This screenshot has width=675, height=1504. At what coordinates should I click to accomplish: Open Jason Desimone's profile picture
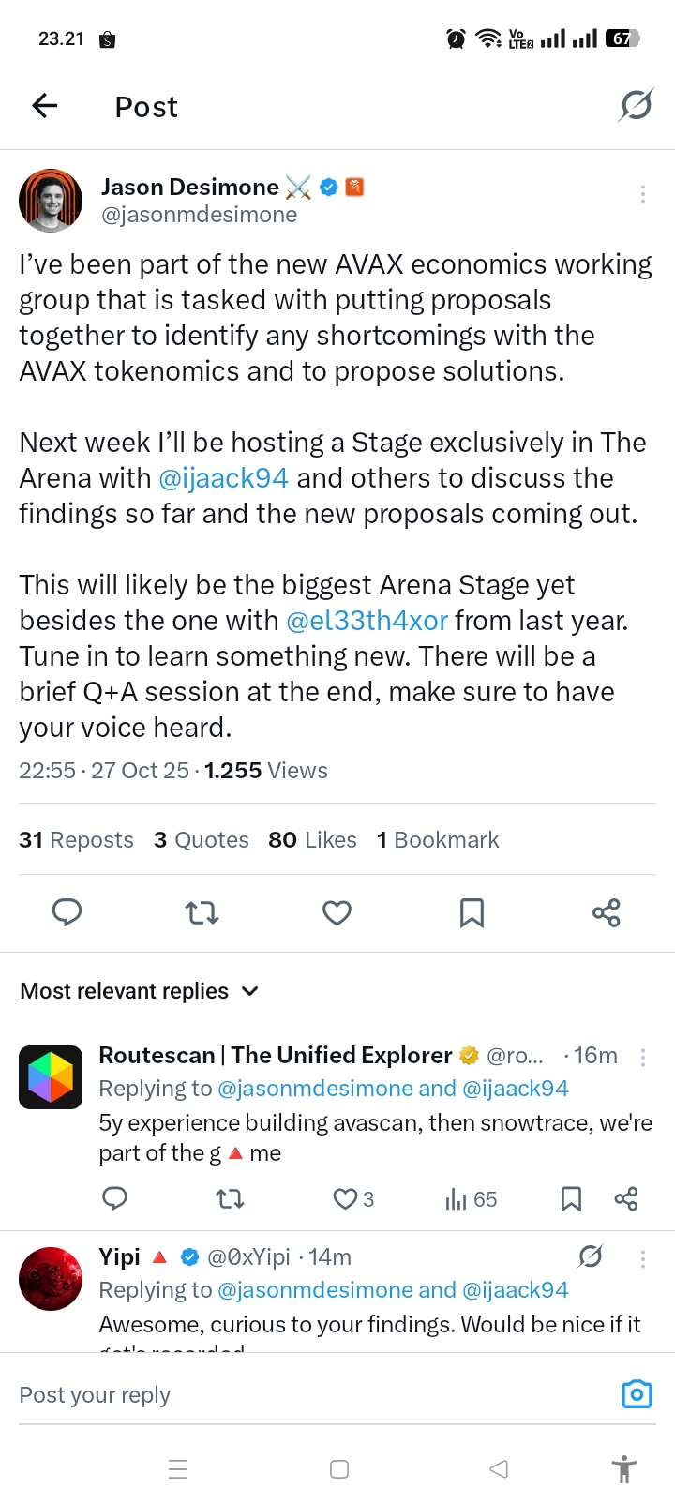tap(51, 201)
